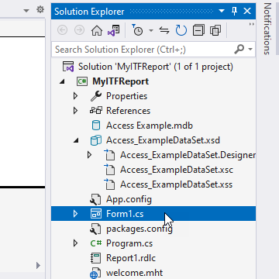Switch between solution and folder views
Image resolution: width=279 pixels, height=279 pixels.
114,30
